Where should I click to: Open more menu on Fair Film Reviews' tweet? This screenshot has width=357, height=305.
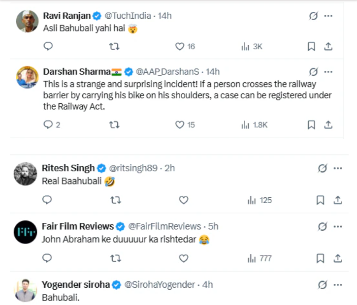(337, 226)
